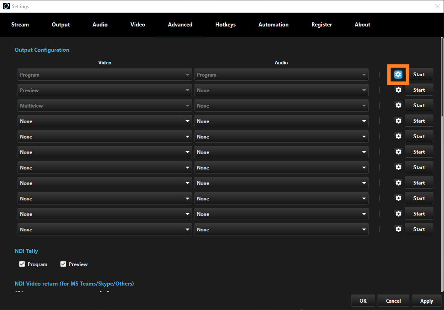Click gear icon on fourth output row
444x310 pixels.
pos(398,121)
